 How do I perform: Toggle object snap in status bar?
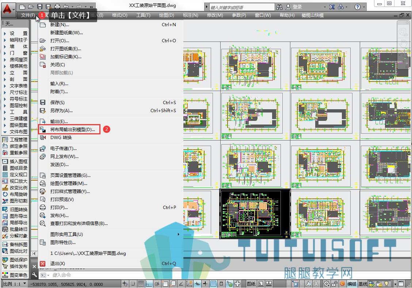[x=165, y=284]
